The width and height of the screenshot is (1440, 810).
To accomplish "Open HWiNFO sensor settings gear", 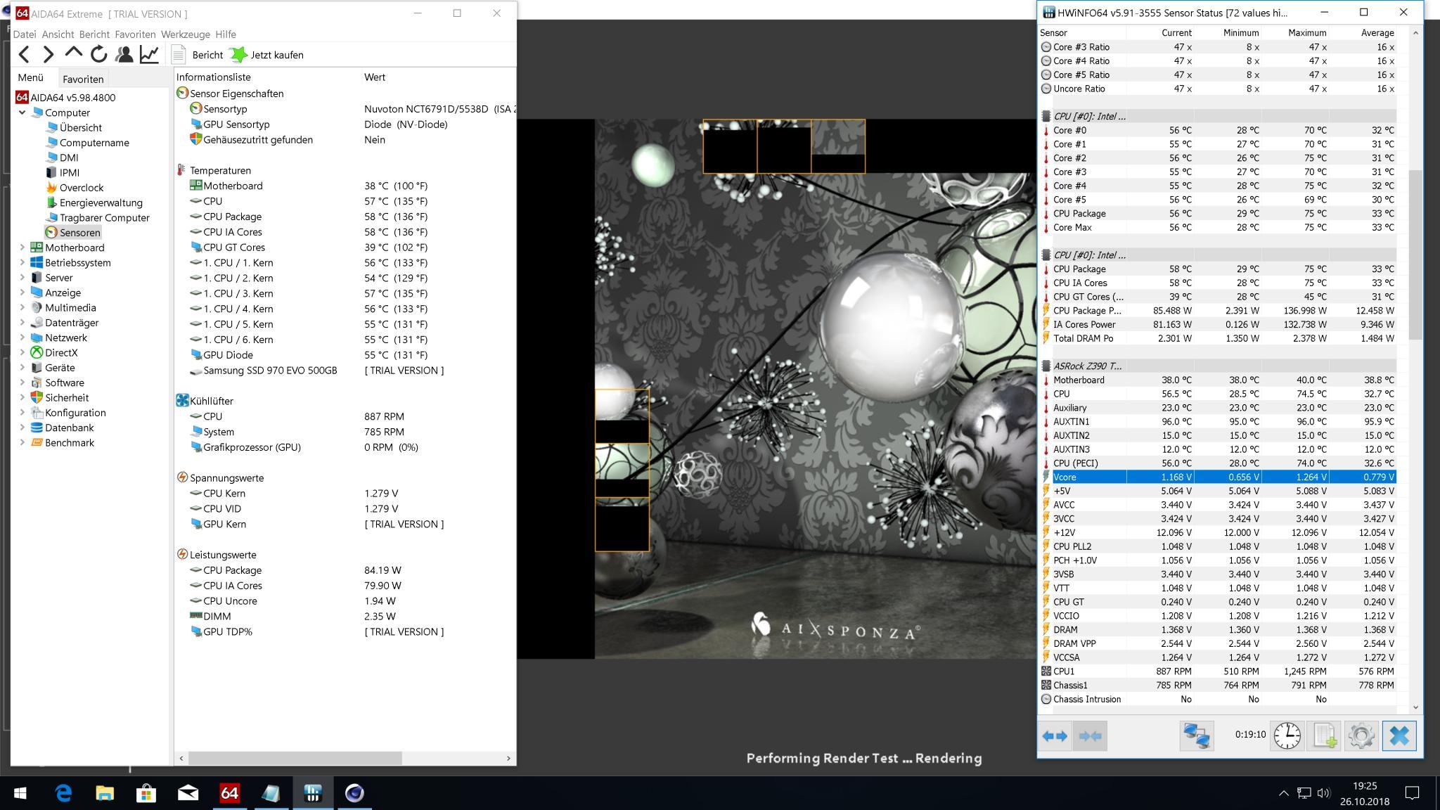I will coord(1361,735).
